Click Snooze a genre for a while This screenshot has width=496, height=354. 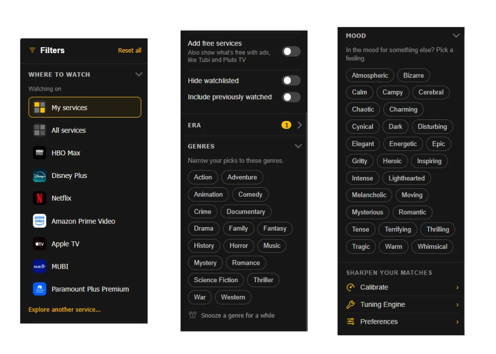point(238,315)
